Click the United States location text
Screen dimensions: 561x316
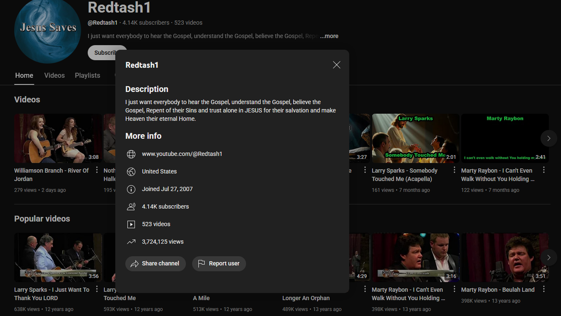(159, 171)
